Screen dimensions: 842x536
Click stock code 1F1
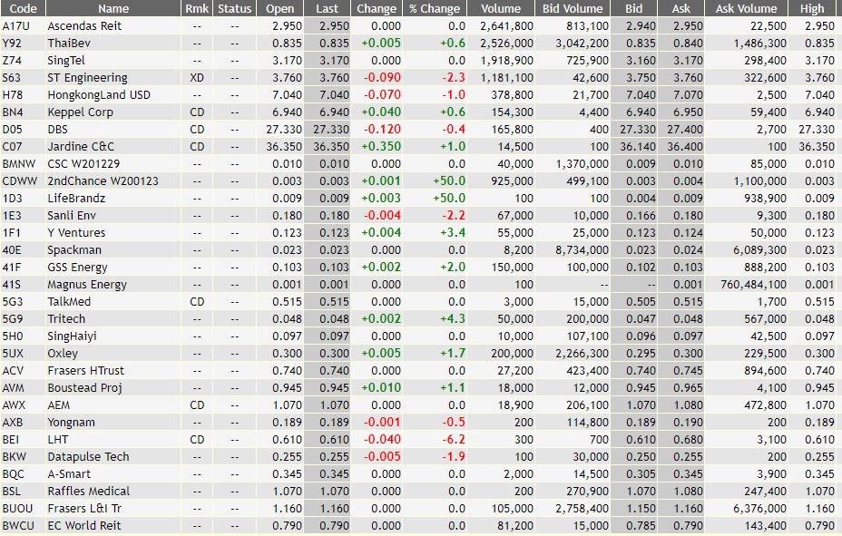click(11, 233)
